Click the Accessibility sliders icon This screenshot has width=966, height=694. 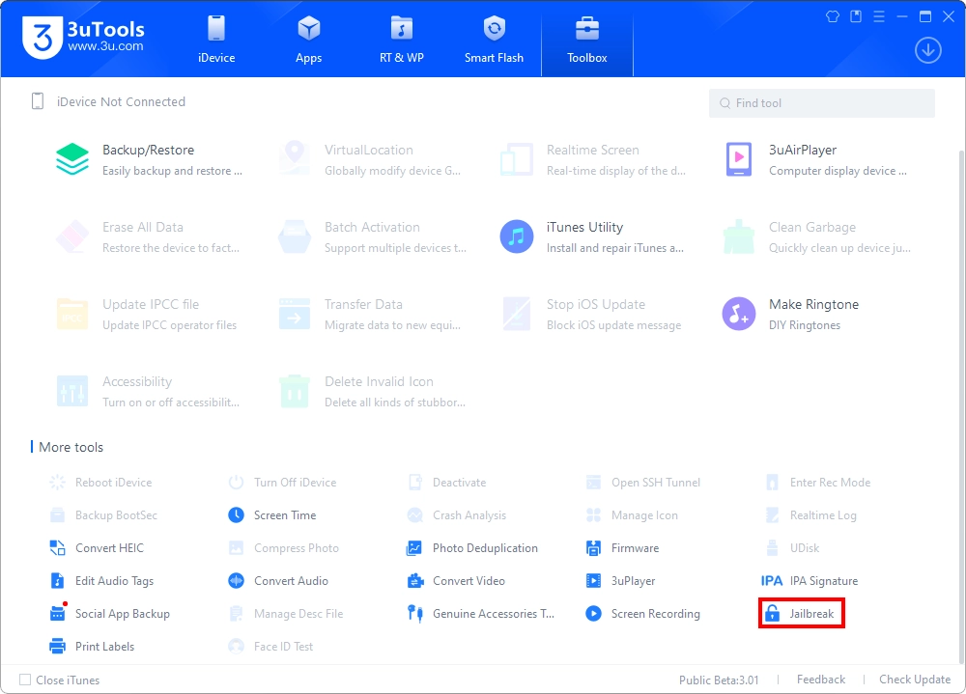[72, 391]
